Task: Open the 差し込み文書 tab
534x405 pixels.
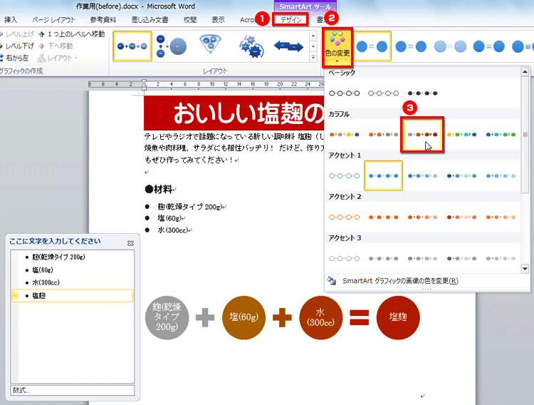Action: 150,20
